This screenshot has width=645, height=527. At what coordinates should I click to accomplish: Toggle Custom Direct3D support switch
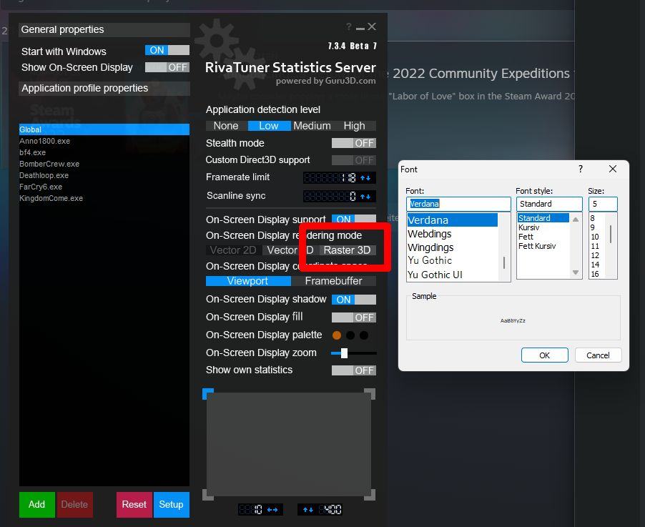pyautogui.click(x=354, y=160)
